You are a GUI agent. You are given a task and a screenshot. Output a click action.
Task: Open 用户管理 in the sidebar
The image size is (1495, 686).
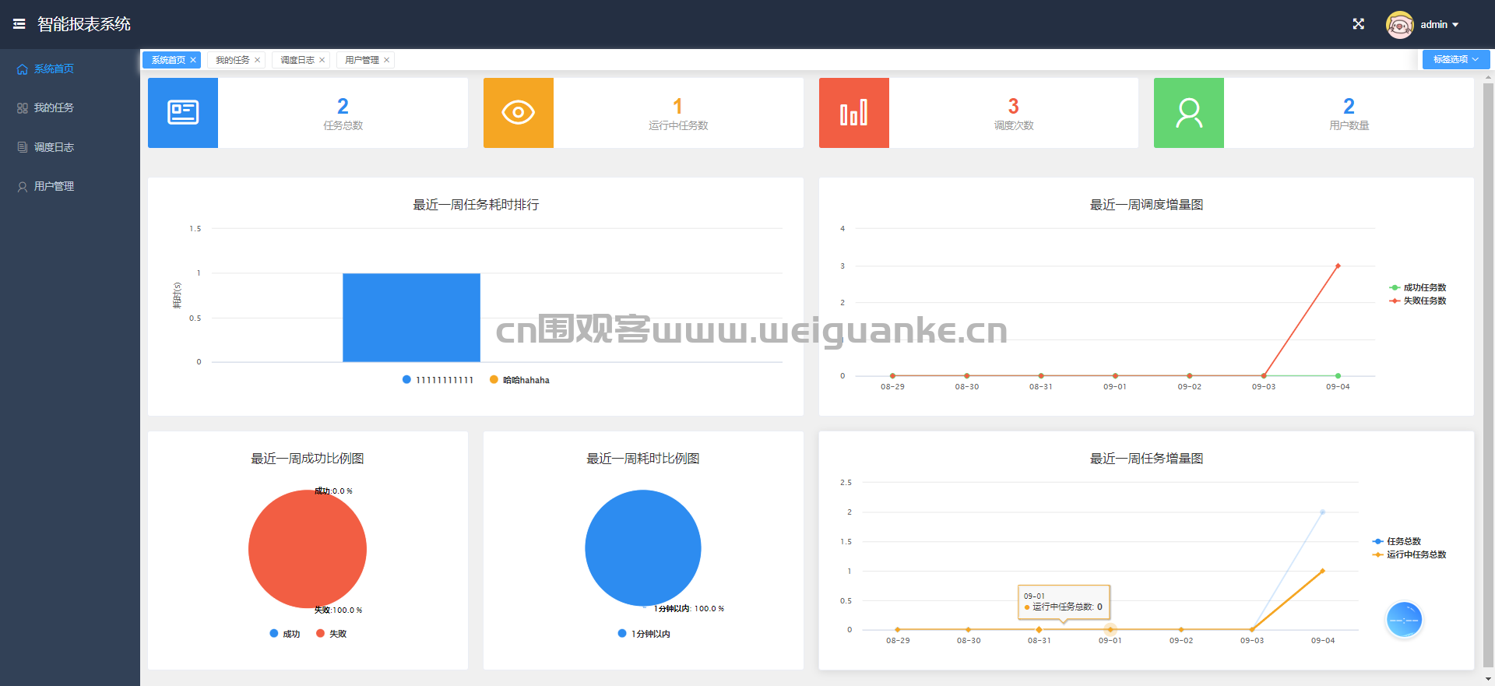pos(54,186)
